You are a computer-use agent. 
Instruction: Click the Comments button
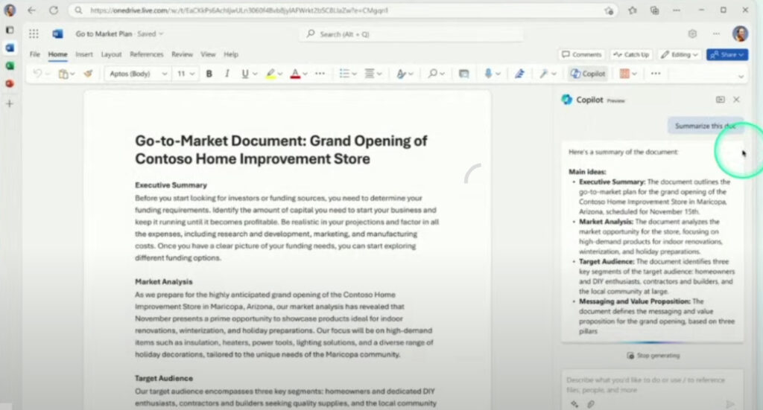point(581,54)
